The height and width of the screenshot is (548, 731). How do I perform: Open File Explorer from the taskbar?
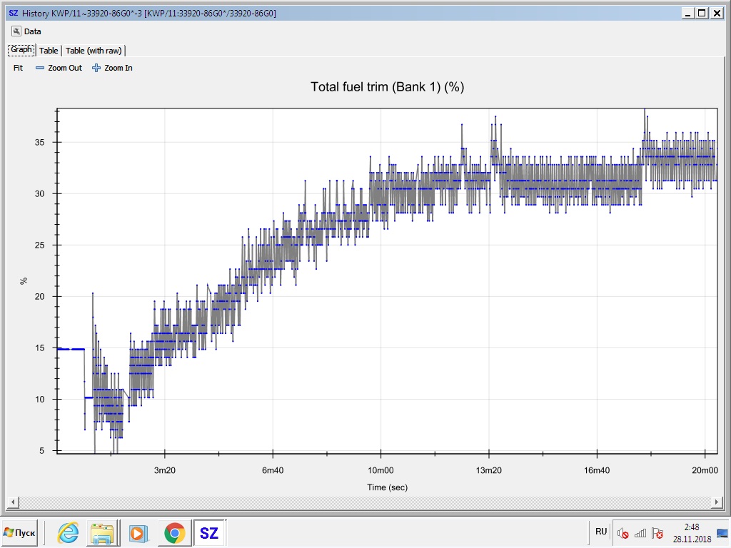(102, 533)
